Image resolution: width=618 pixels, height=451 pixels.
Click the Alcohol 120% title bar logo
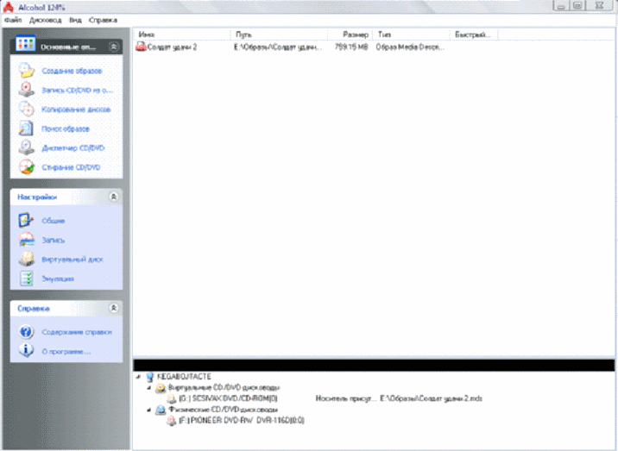pyautogui.click(x=8, y=7)
